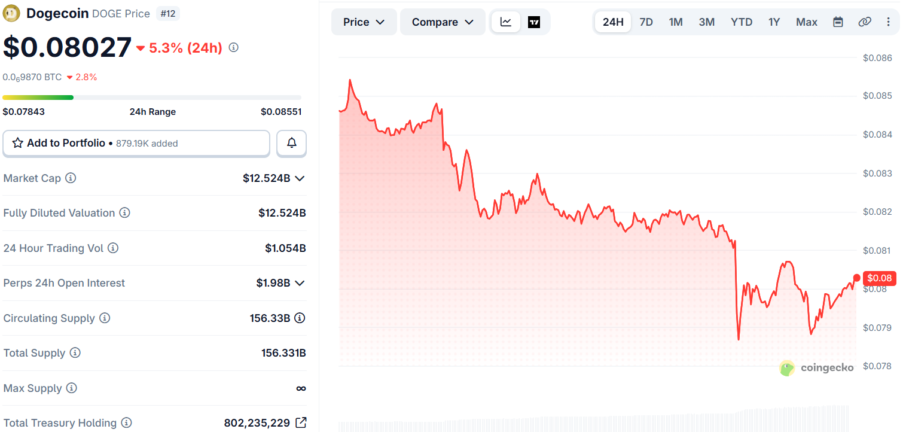903x432 pixels.
Task: Switch to line chart view
Action: (x=506, y=22)
